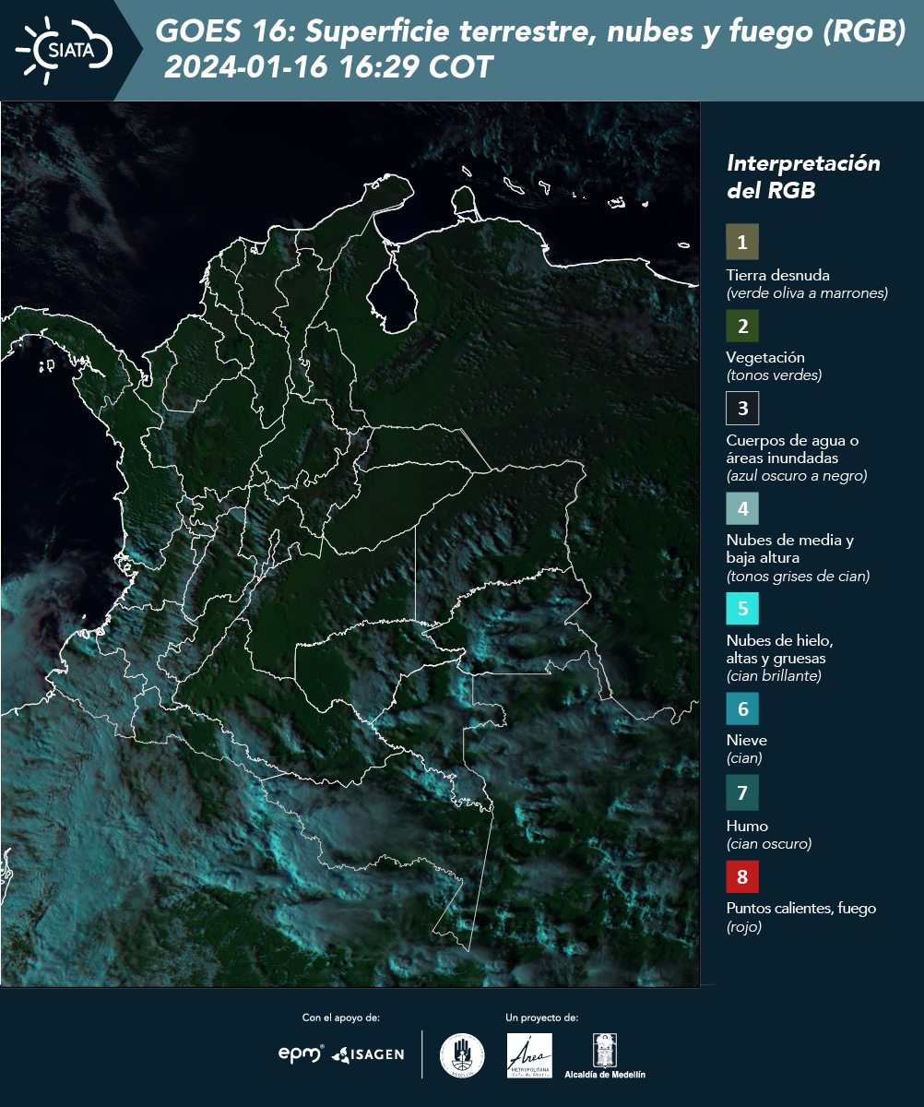Click the 'Humo' legend label
Image resolution: width=924 pixels, height=1107 pixels.
point(747,826)
